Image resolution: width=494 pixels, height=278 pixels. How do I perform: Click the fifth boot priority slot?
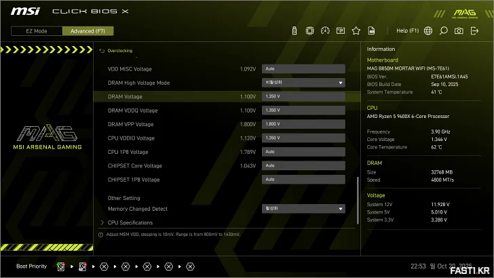pyautogui.click(x=147, y=266)
